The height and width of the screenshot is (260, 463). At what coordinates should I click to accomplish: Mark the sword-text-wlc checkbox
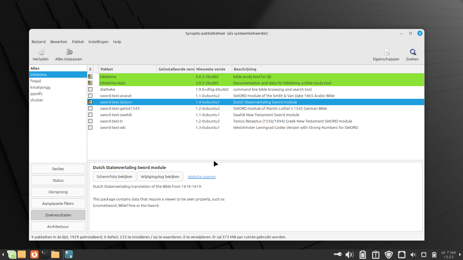pyautogui.click(x=90, y=127)
